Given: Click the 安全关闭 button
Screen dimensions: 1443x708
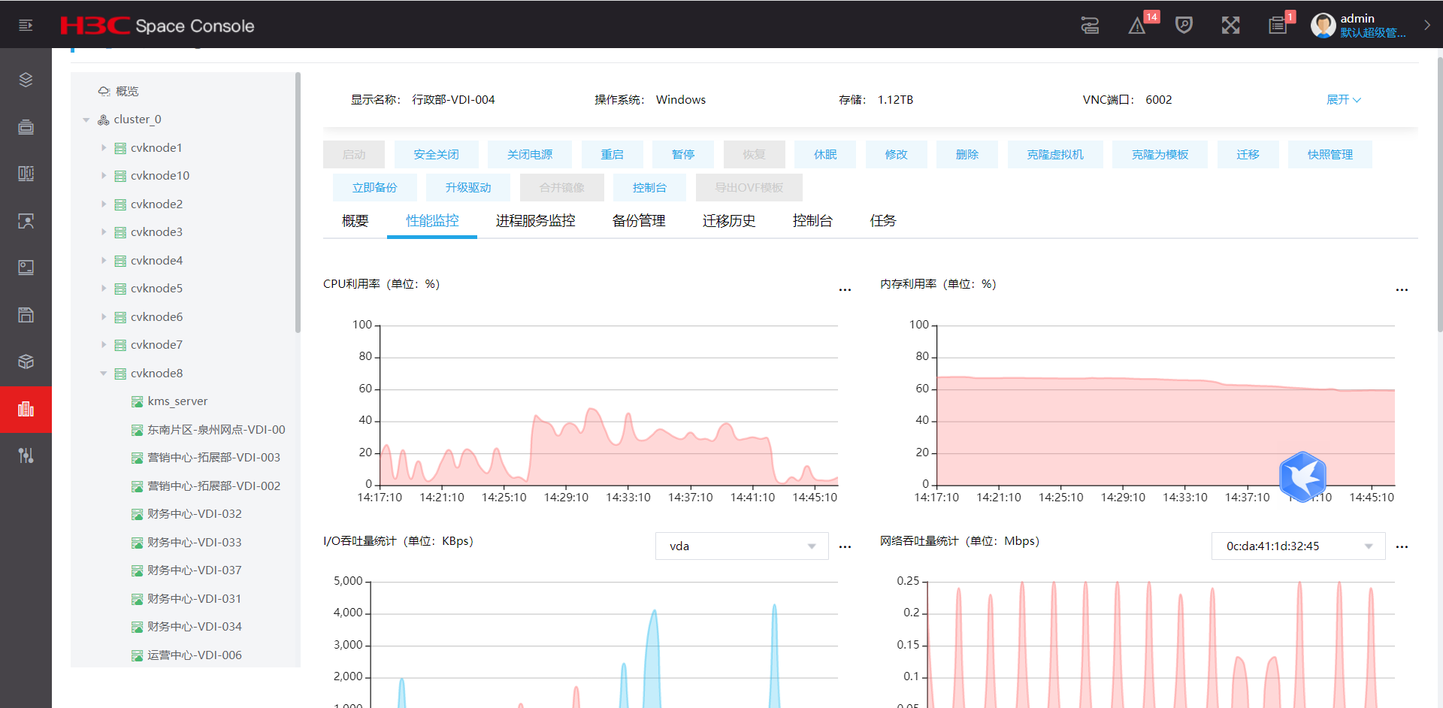Looking at the screenshot, I should point(436,154).
